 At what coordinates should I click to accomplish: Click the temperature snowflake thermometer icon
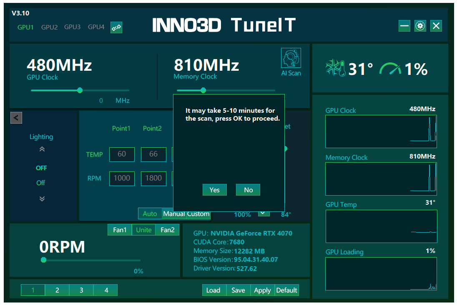tap(336, 68)
